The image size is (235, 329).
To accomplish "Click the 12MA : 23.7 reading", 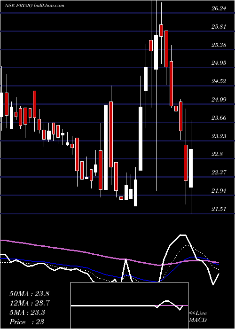I will [x=29, y=303].
